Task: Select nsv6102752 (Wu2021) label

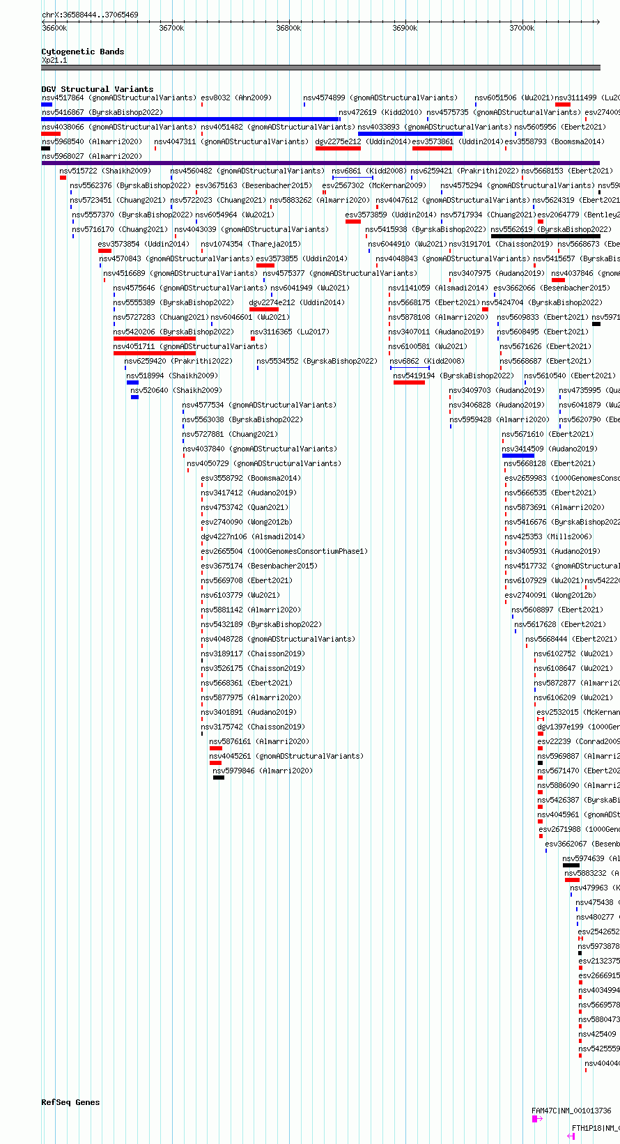Action: tap(574, 654)
